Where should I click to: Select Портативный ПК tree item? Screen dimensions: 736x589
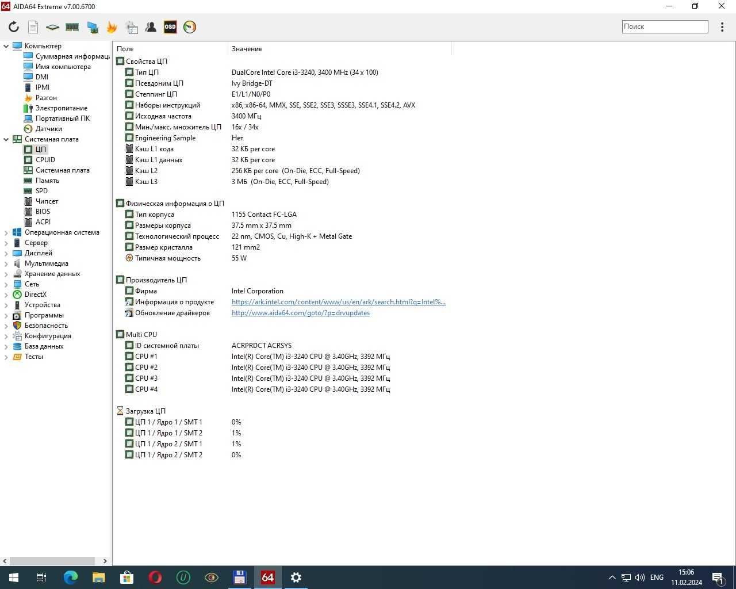tap(63, 118)
